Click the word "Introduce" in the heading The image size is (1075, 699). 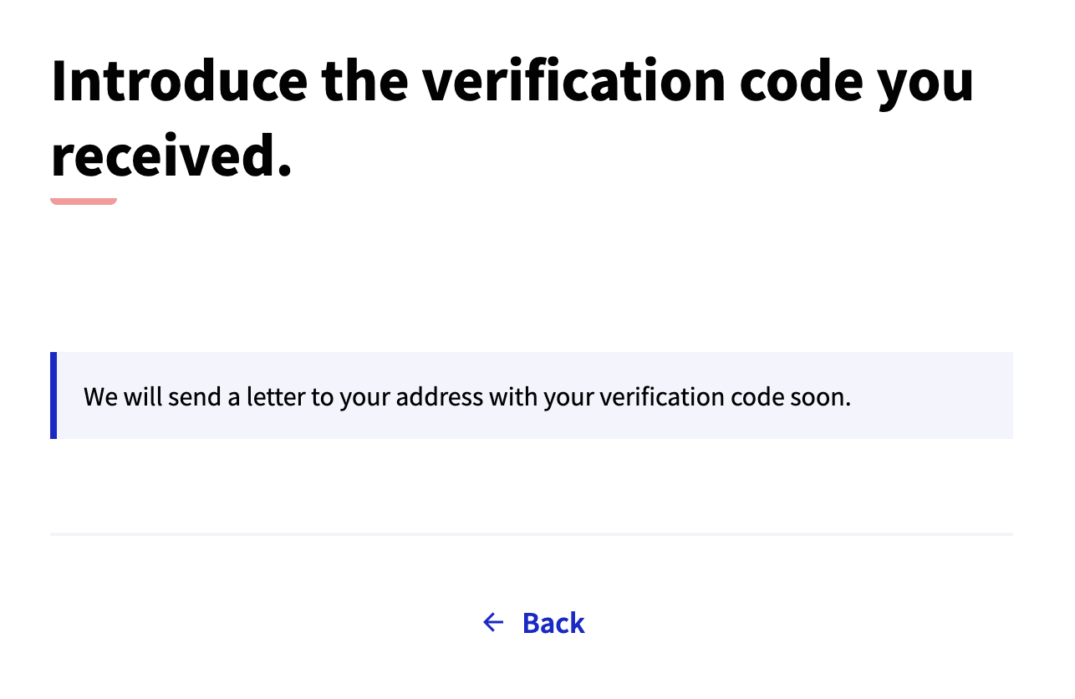pos(179,81)
